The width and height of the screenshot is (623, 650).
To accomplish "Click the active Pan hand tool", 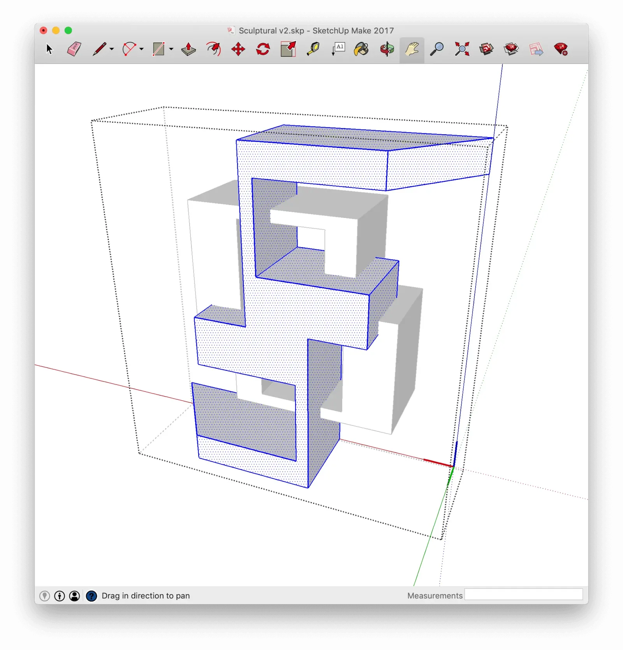I will [x=412, y=49].
